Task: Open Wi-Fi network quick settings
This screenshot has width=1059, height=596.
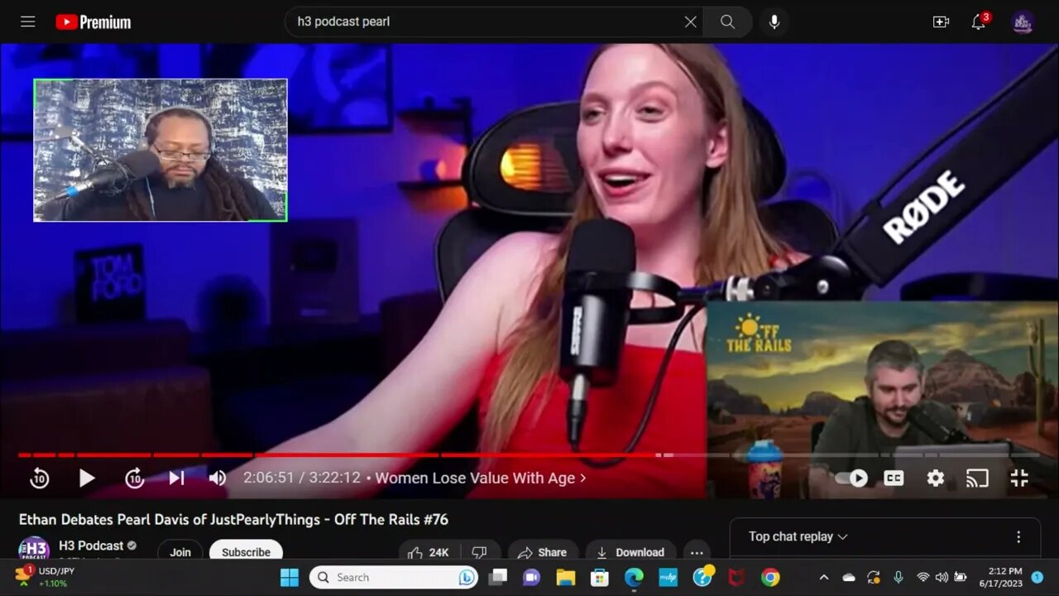Action: pyautogui.click(x=923, y=577)
